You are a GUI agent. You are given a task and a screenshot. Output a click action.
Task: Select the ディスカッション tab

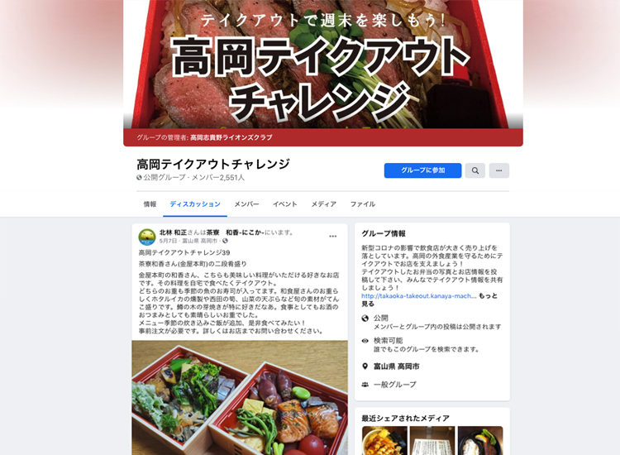(195, 204)
